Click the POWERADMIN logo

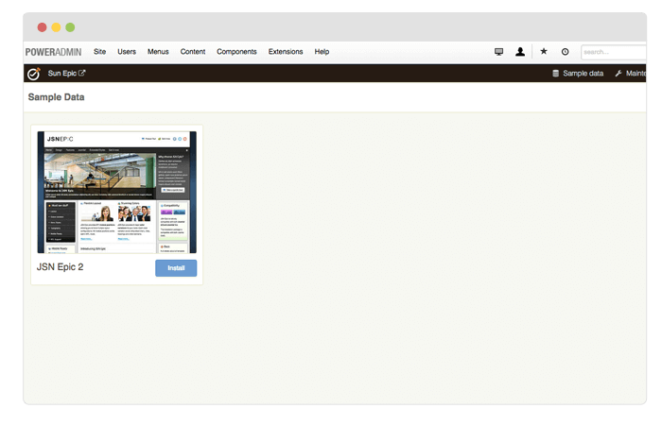(x=52, y=52)
